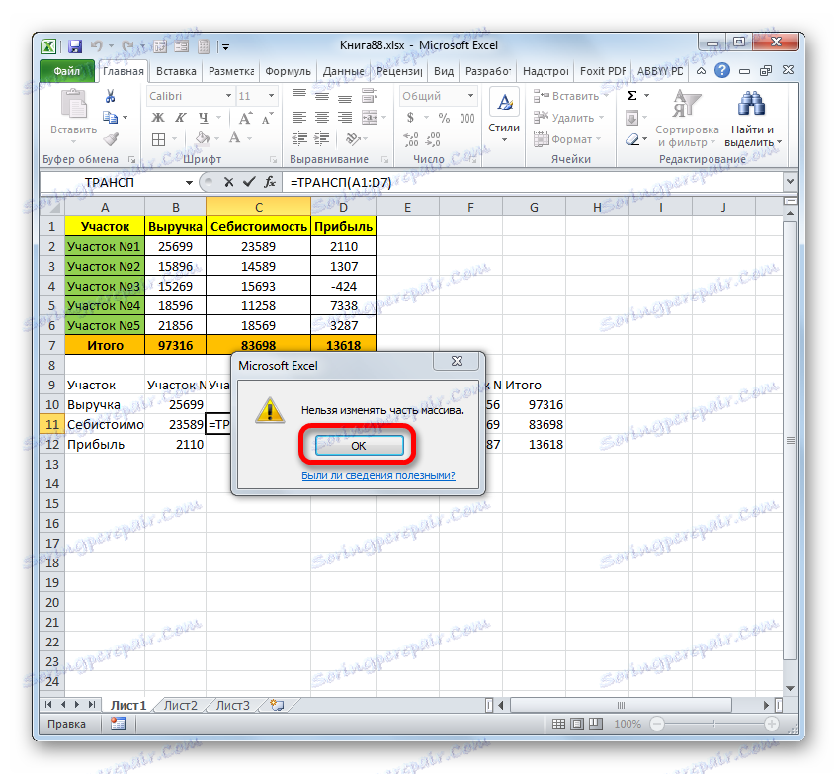
Task: Close the Microsoft Excel error dialog
Action: click(x=458, y=362)
